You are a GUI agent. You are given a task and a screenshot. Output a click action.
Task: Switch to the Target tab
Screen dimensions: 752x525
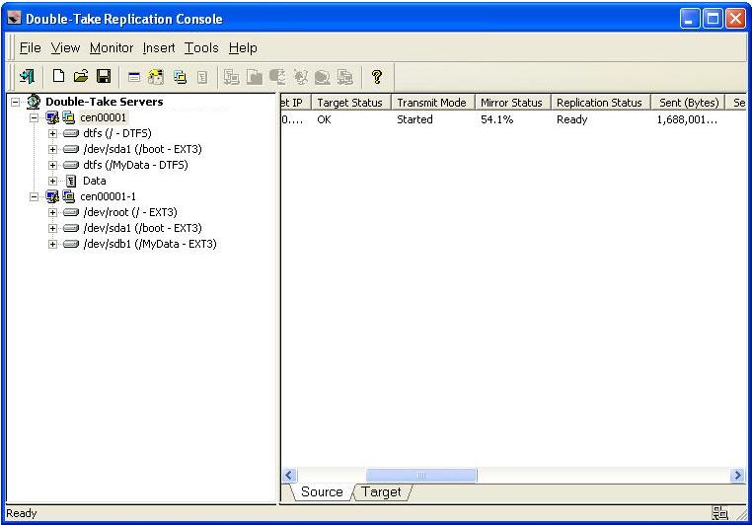click(x=381, y=491)
